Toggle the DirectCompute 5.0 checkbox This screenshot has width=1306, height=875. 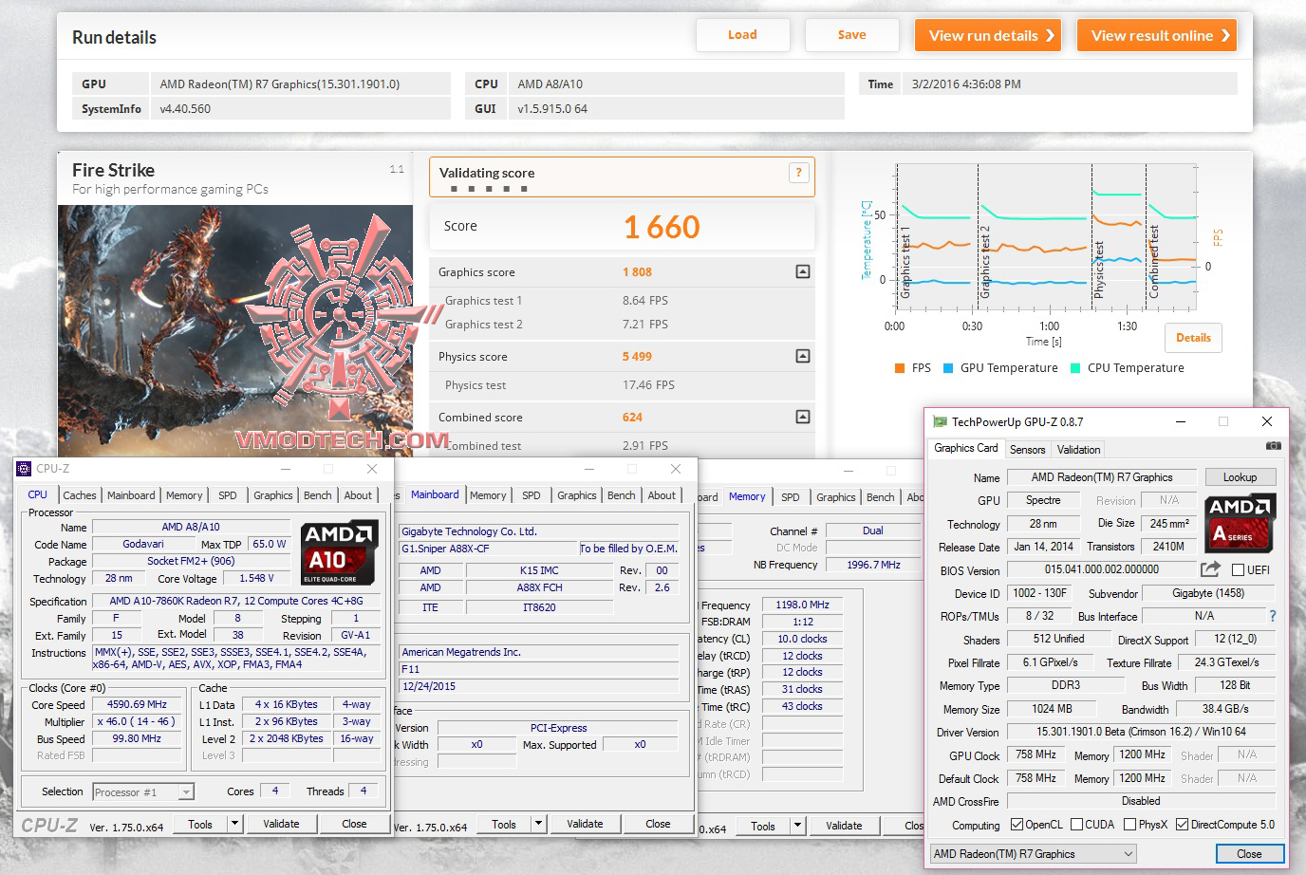click(1182, 824)
